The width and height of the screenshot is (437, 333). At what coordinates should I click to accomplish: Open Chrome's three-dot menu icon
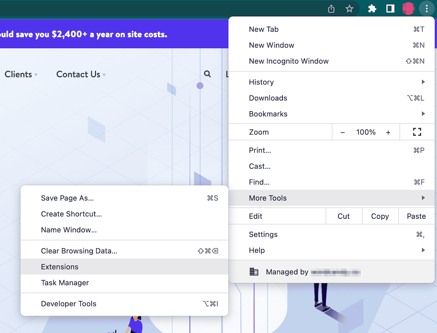427,9
